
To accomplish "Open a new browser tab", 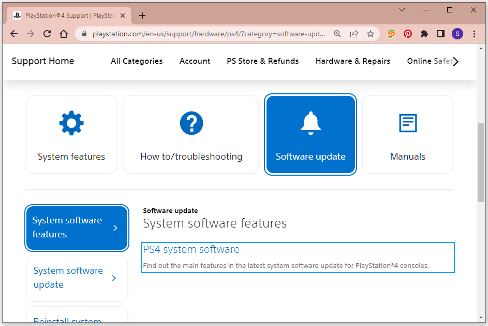I will point(142,16).
